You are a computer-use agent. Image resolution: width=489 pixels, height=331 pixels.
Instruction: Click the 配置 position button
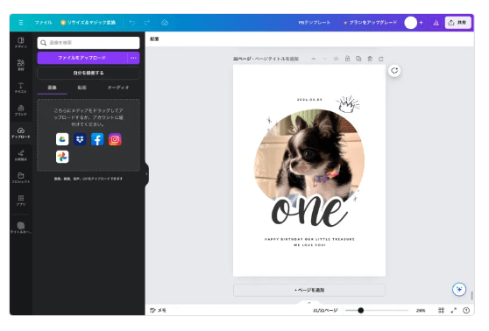click(x=154, y=39)
